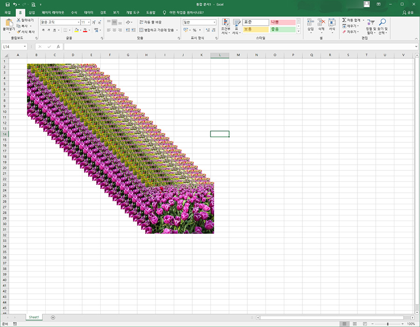Image resolution: width=420 pixels, height=327 pixels.
Task: Click Delete cells (삭제) icon
Action: point(321,22)
